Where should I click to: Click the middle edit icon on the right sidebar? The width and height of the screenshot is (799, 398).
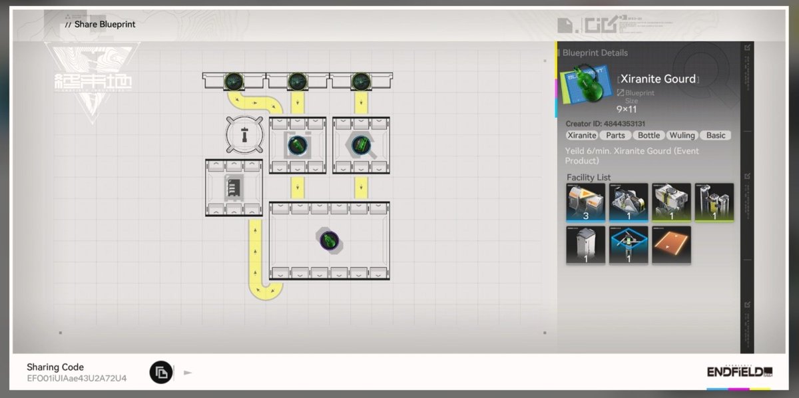[x=748, y=176]
